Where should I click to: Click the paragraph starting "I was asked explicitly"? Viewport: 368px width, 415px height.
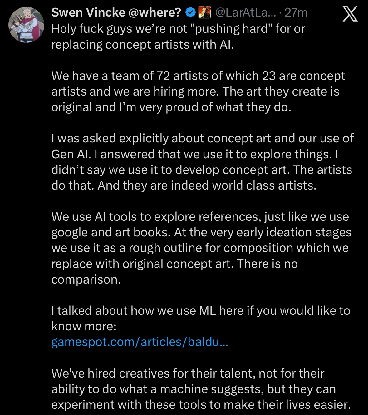point(202,162)
